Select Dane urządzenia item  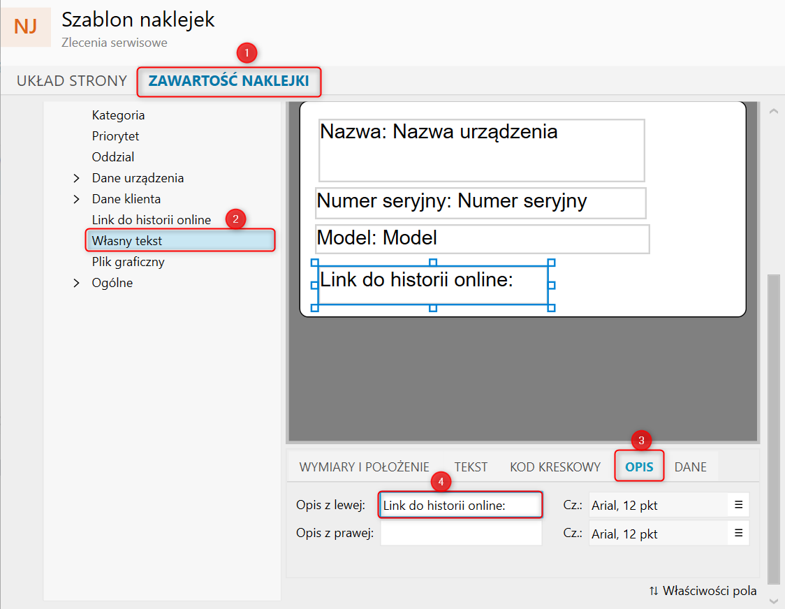(138, 178)
